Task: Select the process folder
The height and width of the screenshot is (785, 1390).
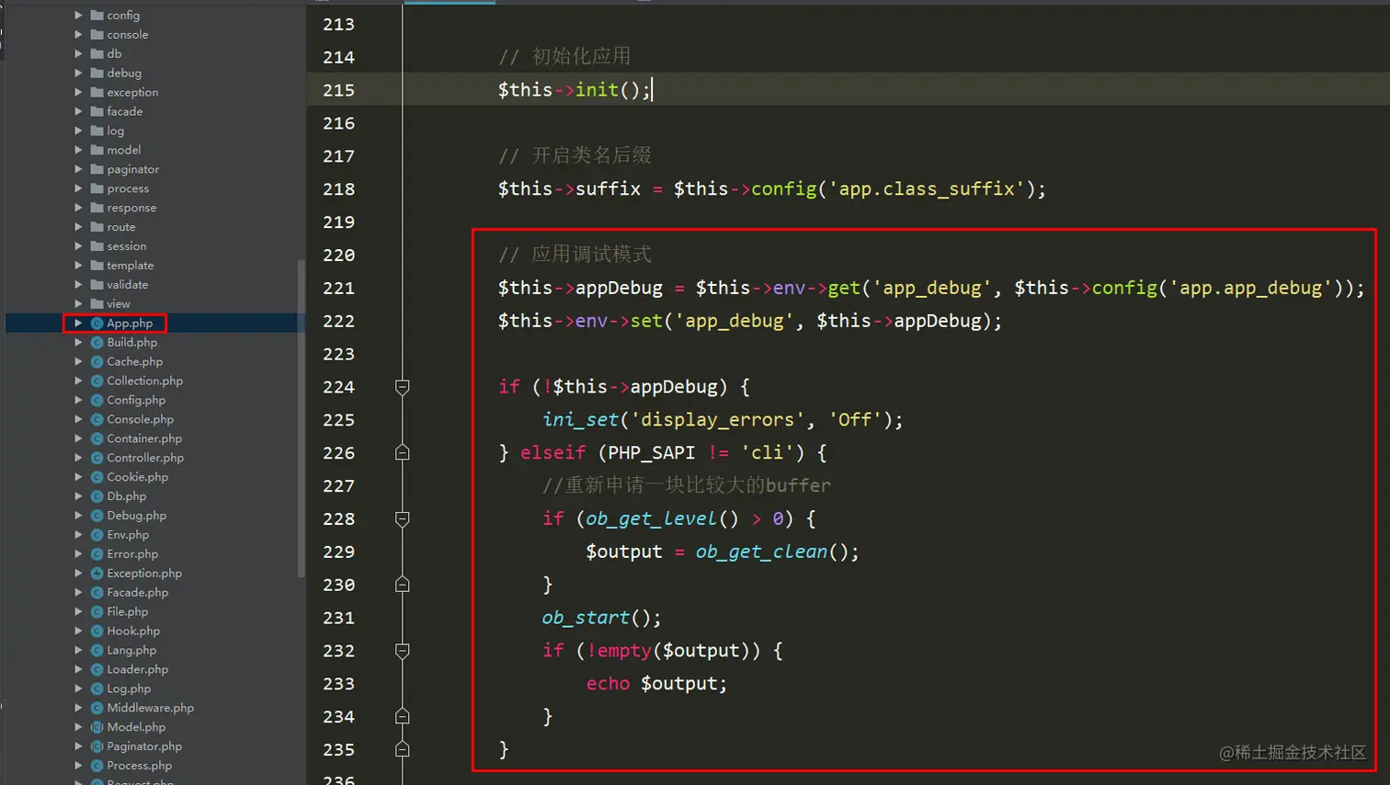Action: point(128,189)
